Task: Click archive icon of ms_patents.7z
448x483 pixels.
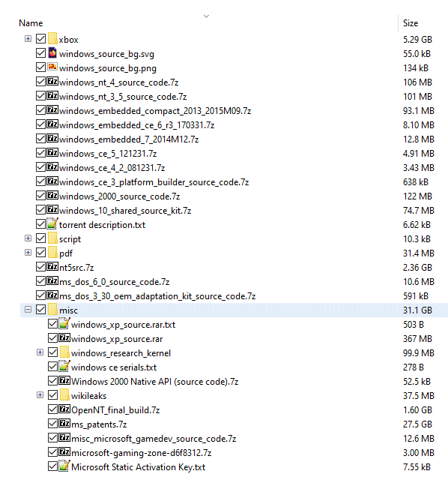Action: point(64,424)
